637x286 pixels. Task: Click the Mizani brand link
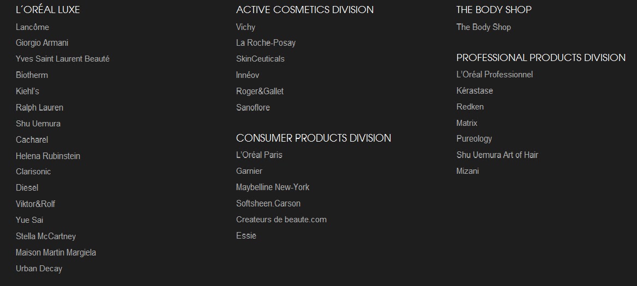tap(467, 171)
